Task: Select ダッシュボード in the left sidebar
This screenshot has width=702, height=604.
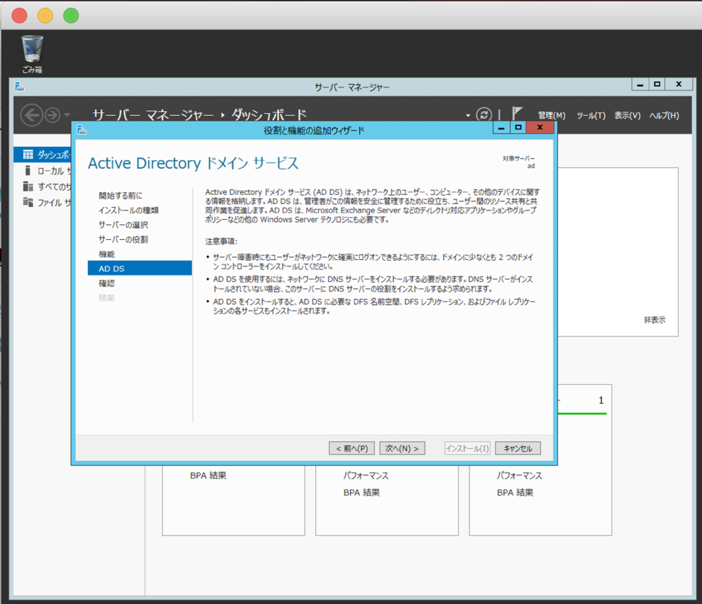Action: pos(43,154)
